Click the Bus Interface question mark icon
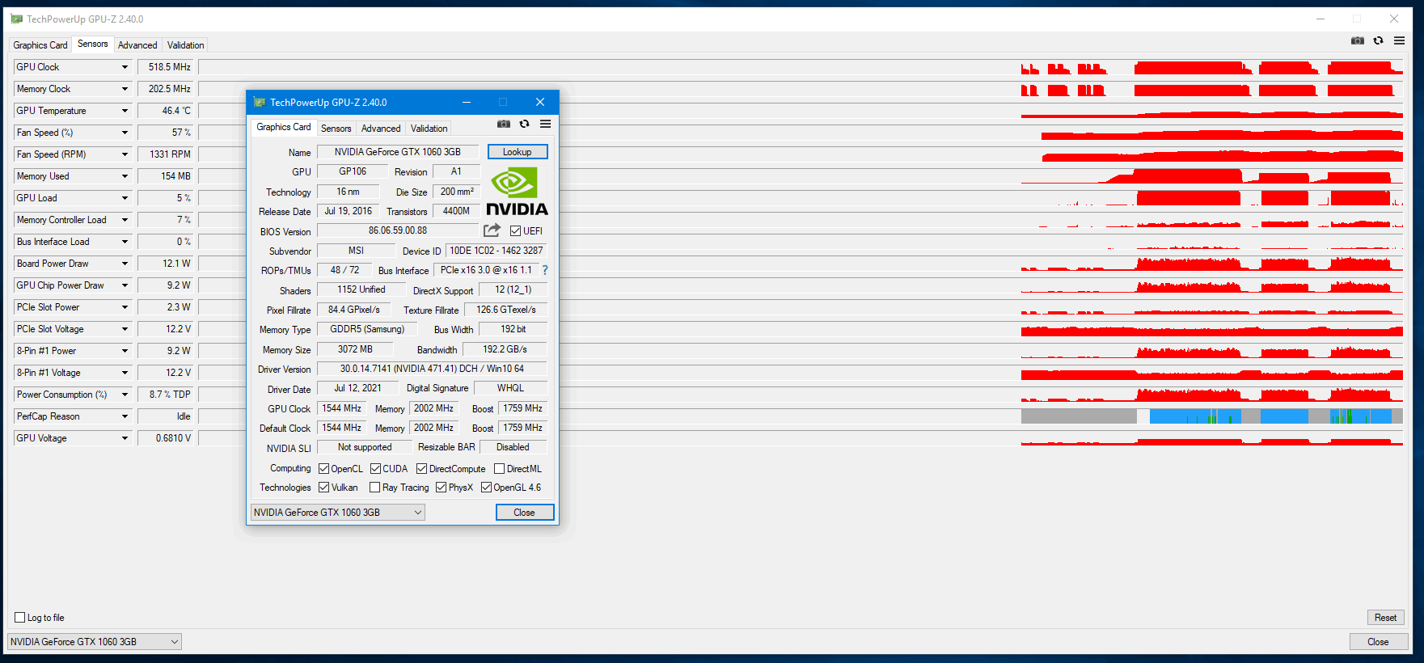 coord(545,270)
